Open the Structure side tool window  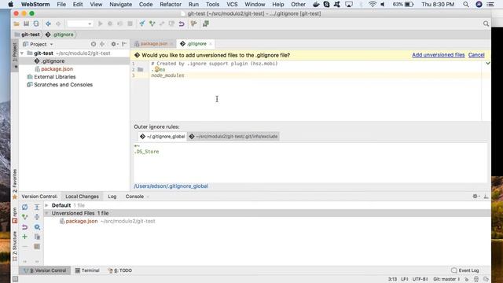pos(15,246)
